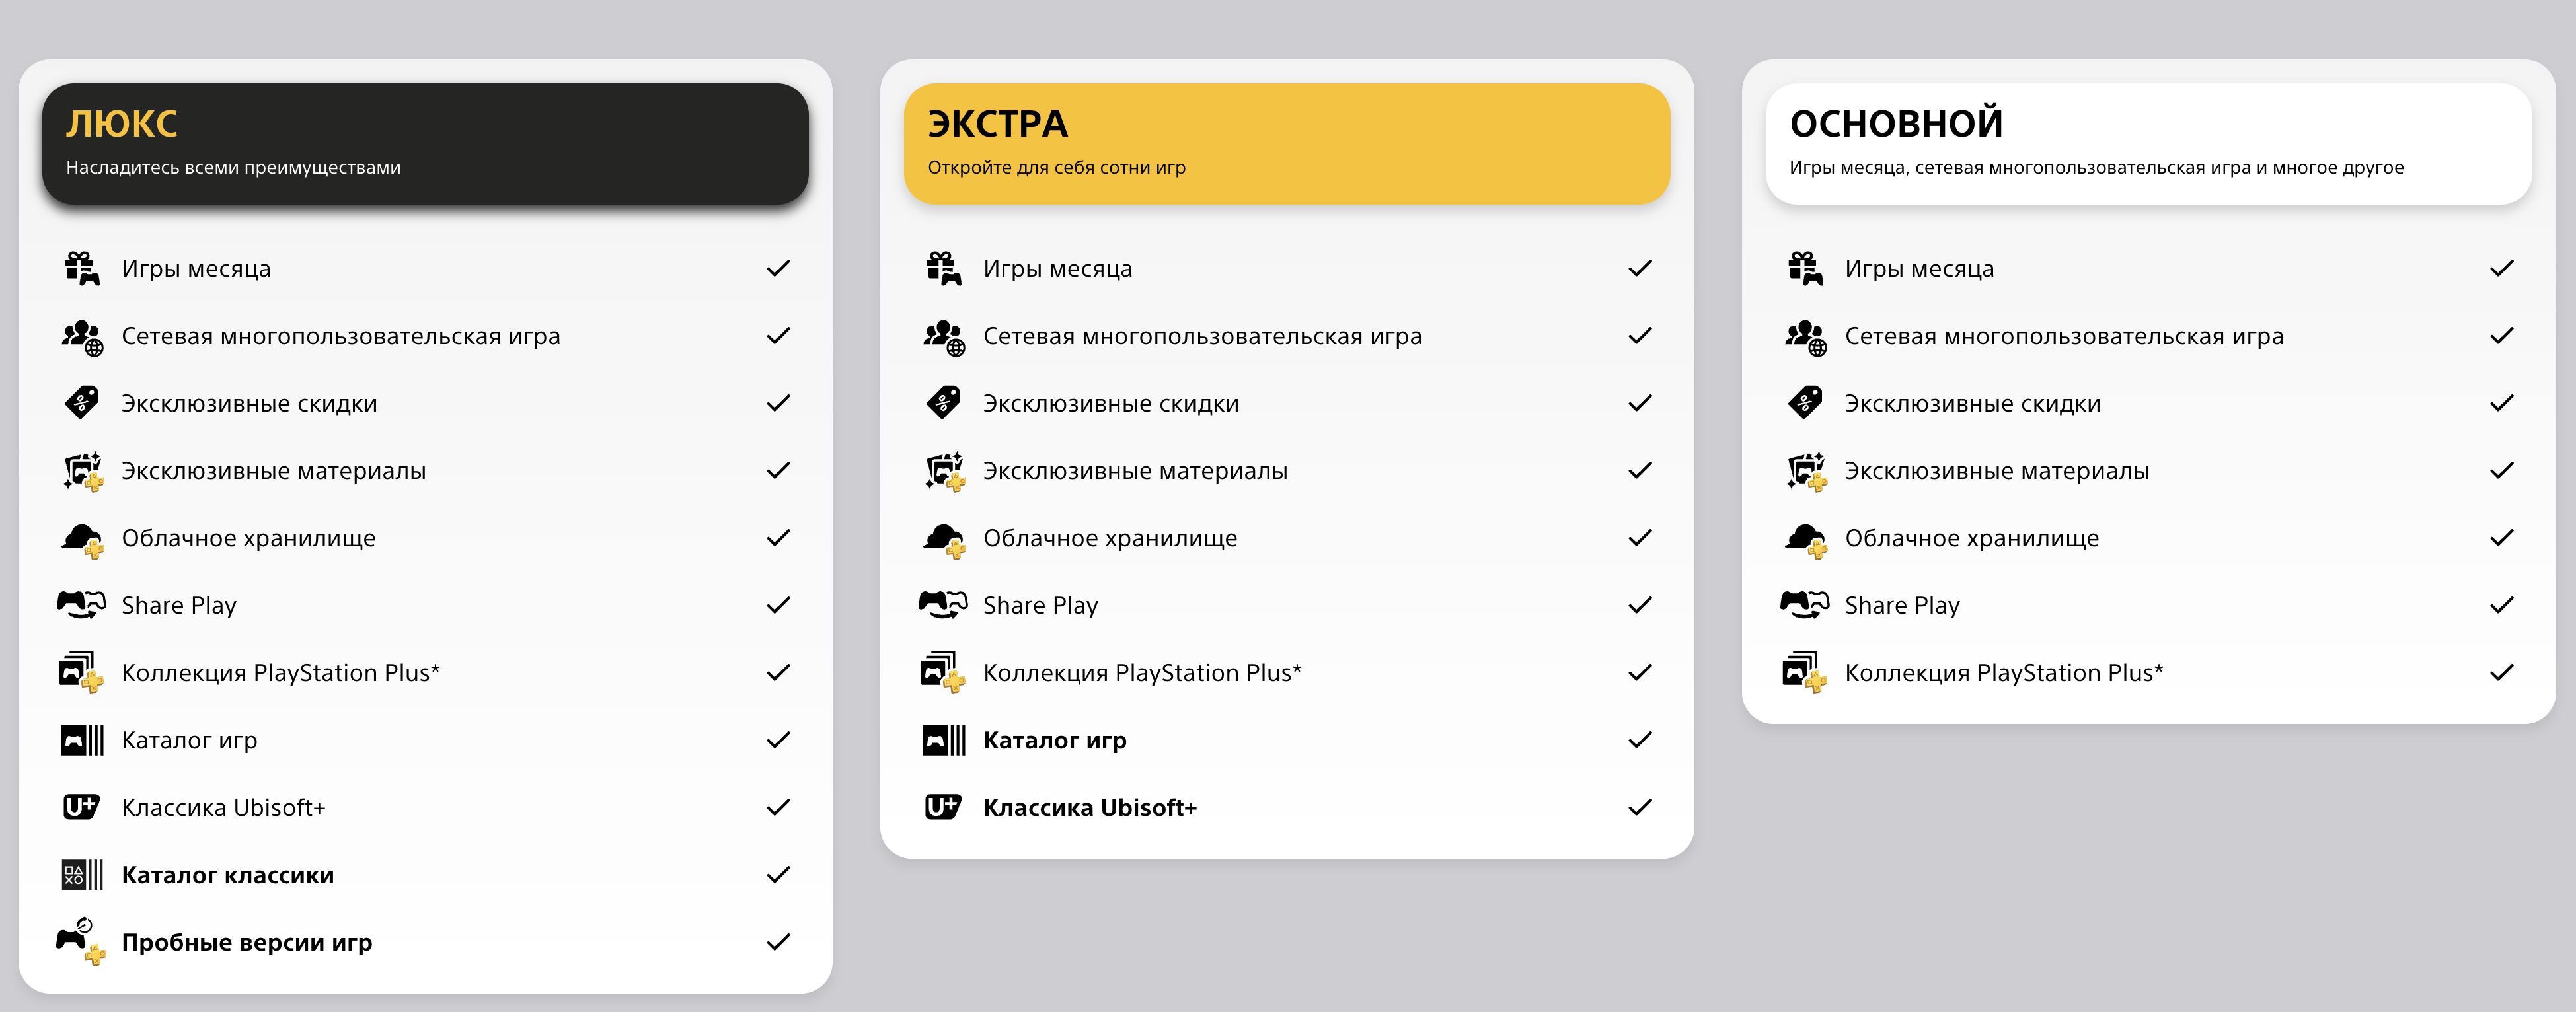2576x1012 pixels.
Task: Click the PlayStation Plus collection icon in ОСНОВНОЙ
Action: 1805,672
